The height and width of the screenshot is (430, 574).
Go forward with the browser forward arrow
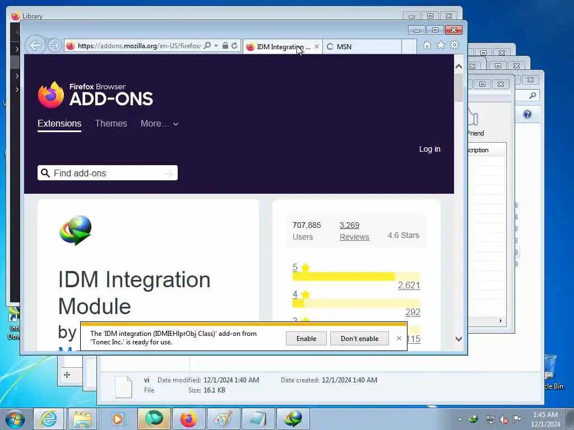(x=54, y=46)
